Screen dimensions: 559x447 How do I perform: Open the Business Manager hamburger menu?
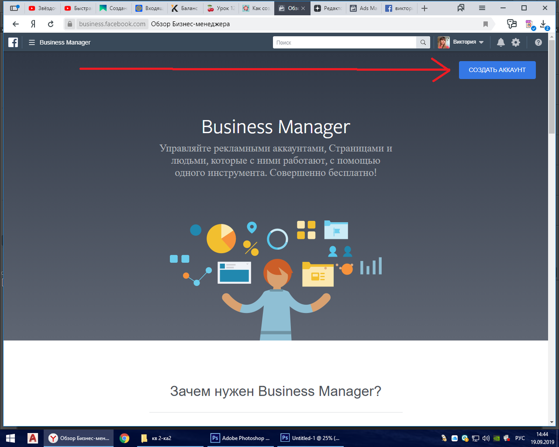click(32, 42)
